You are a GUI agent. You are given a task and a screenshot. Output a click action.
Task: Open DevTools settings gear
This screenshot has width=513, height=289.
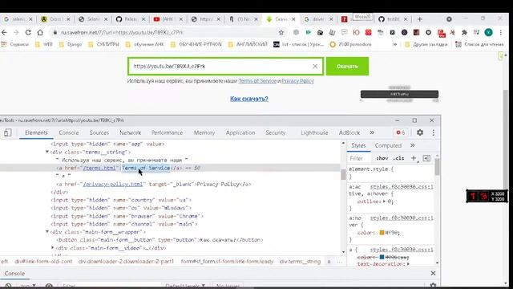point(420,132)
